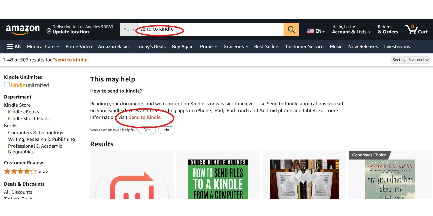Select Professional & Academic Biographies category
Viewport: 433px width, 216px height.
pyautogui.click(x=35, y=149)
